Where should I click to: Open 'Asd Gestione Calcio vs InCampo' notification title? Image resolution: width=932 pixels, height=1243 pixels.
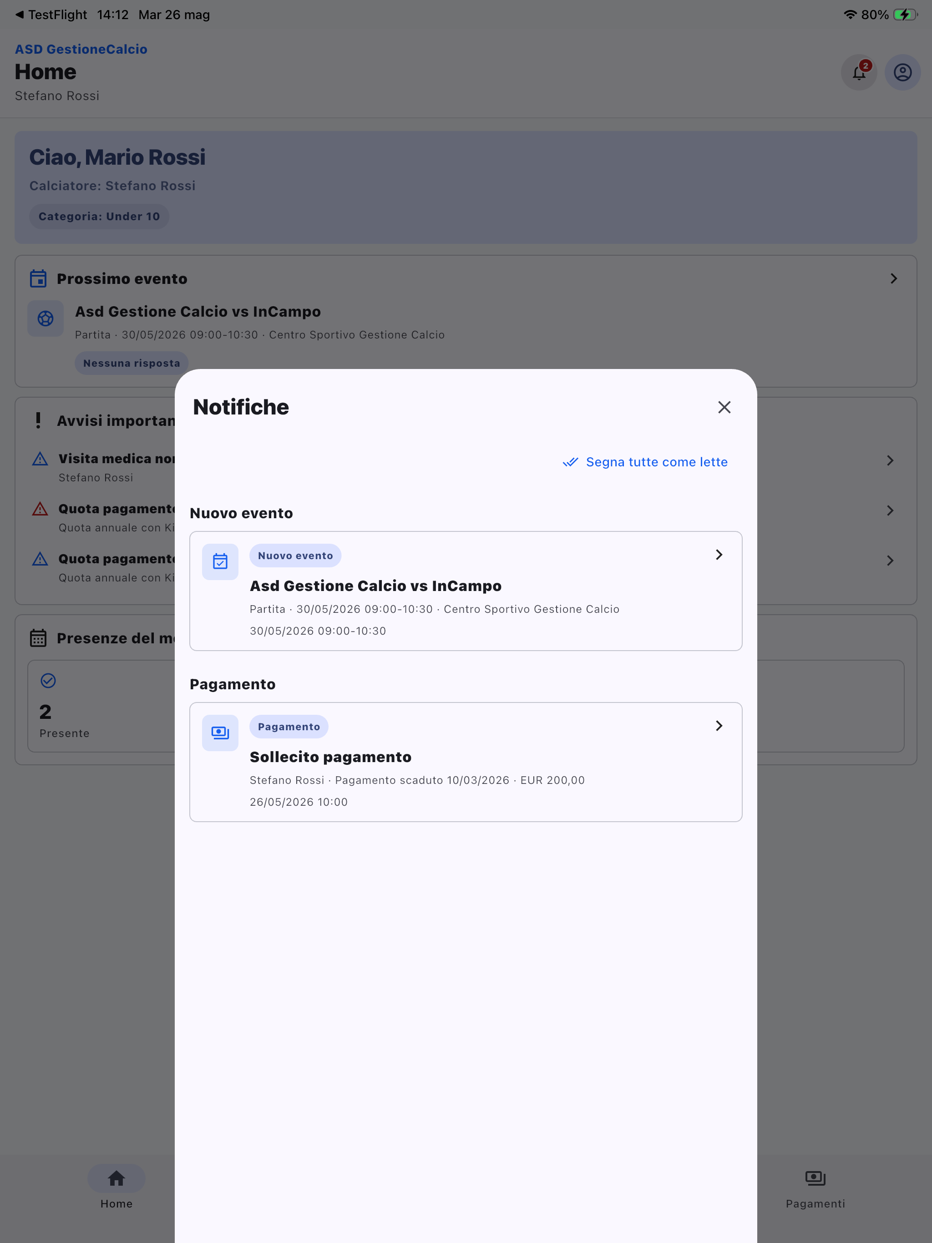(x=375, y=586)
